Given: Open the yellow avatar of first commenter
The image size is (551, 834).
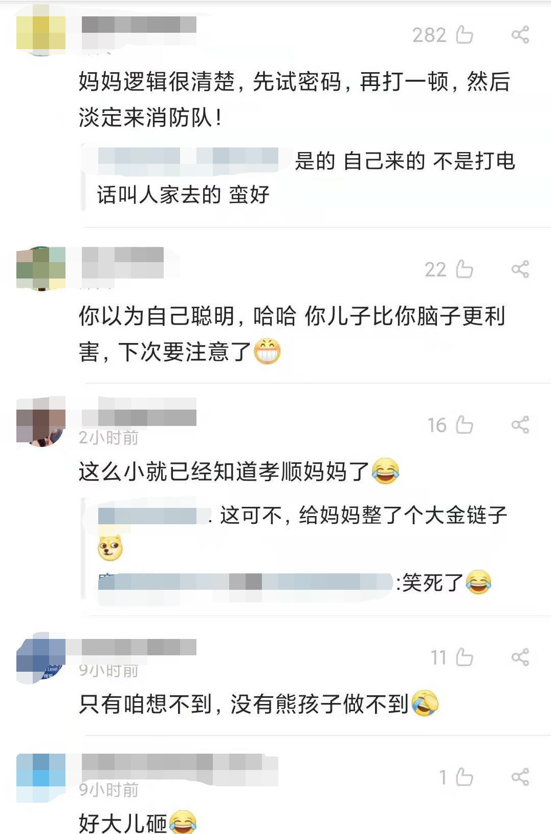Looking at the screenshot, I should [x=41, y=33].
